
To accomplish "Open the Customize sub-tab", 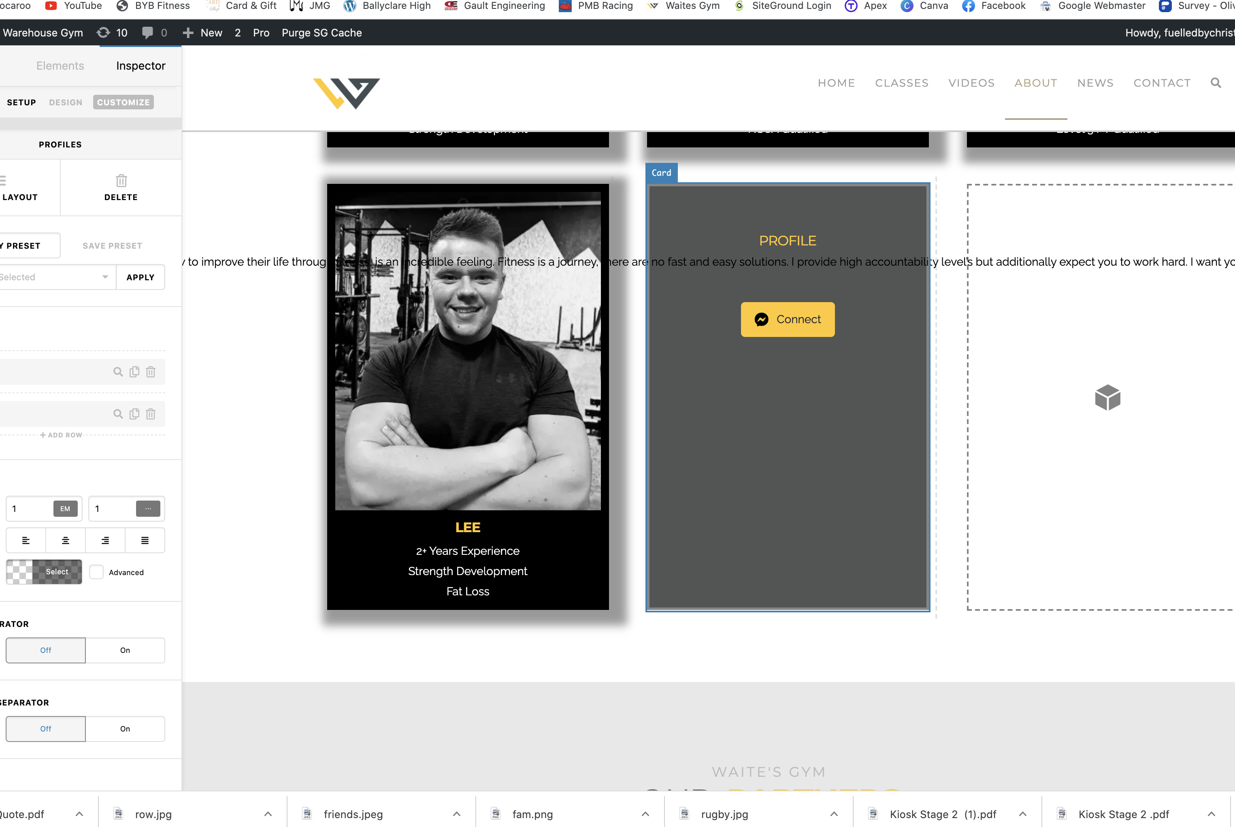I will pos(123,102).
